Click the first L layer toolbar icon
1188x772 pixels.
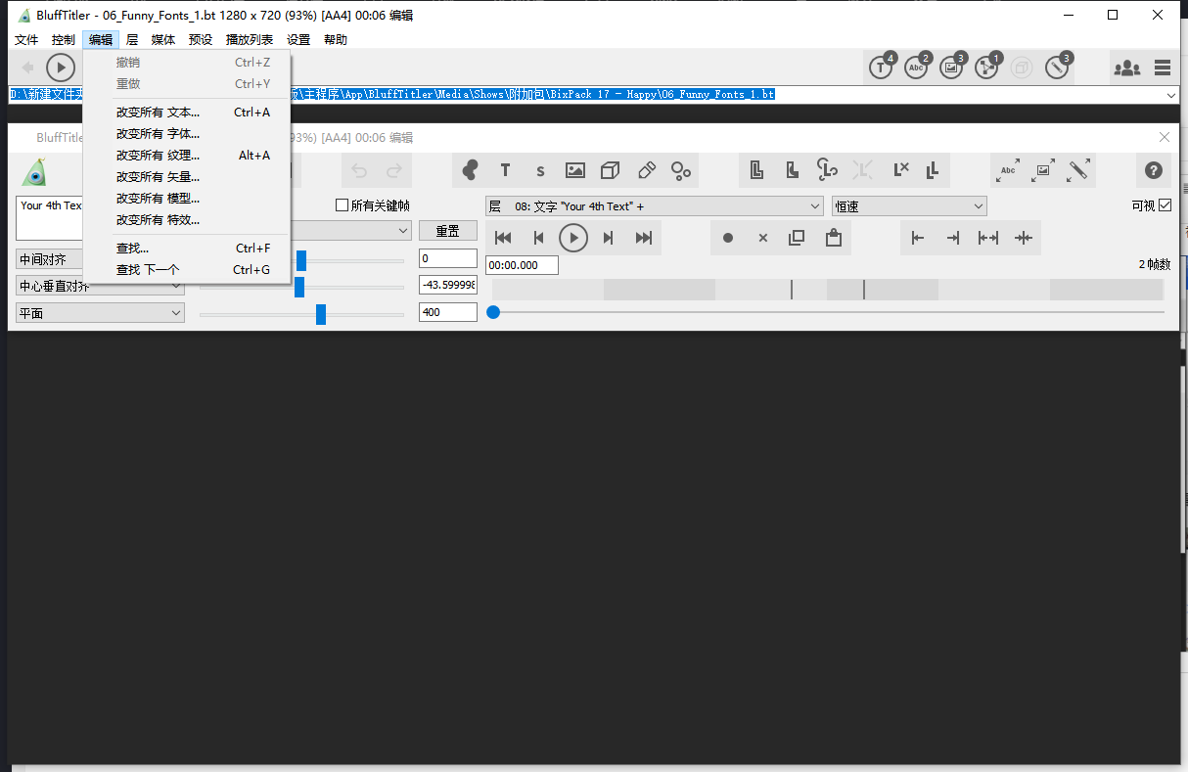(x=756, y=170)
